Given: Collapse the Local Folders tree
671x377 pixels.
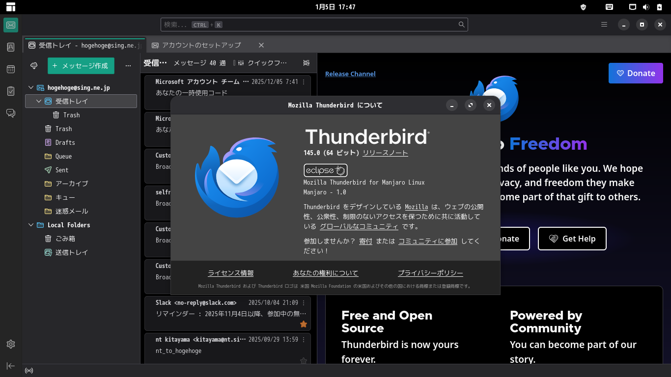Looking at the screenshot, I should (x=31, y=225).
